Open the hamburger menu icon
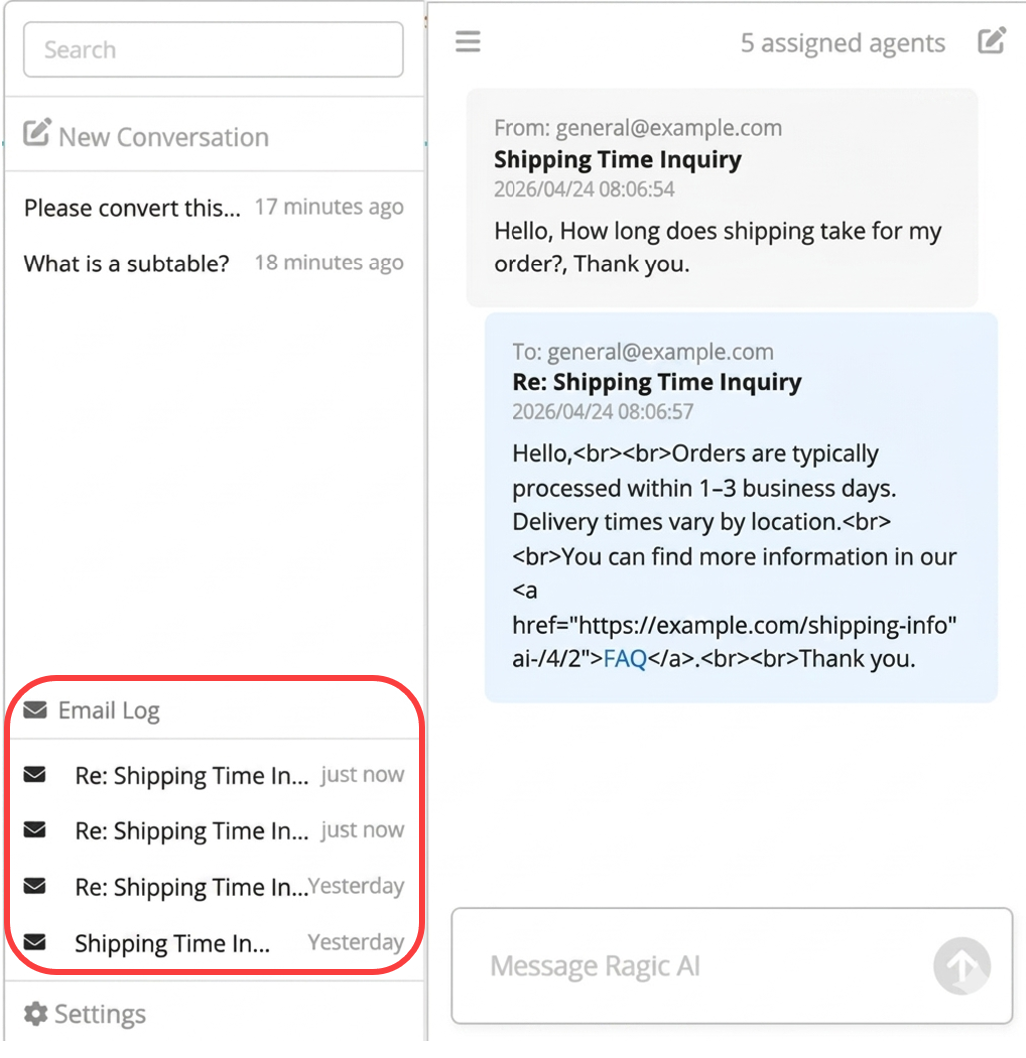 click(468, 42)
